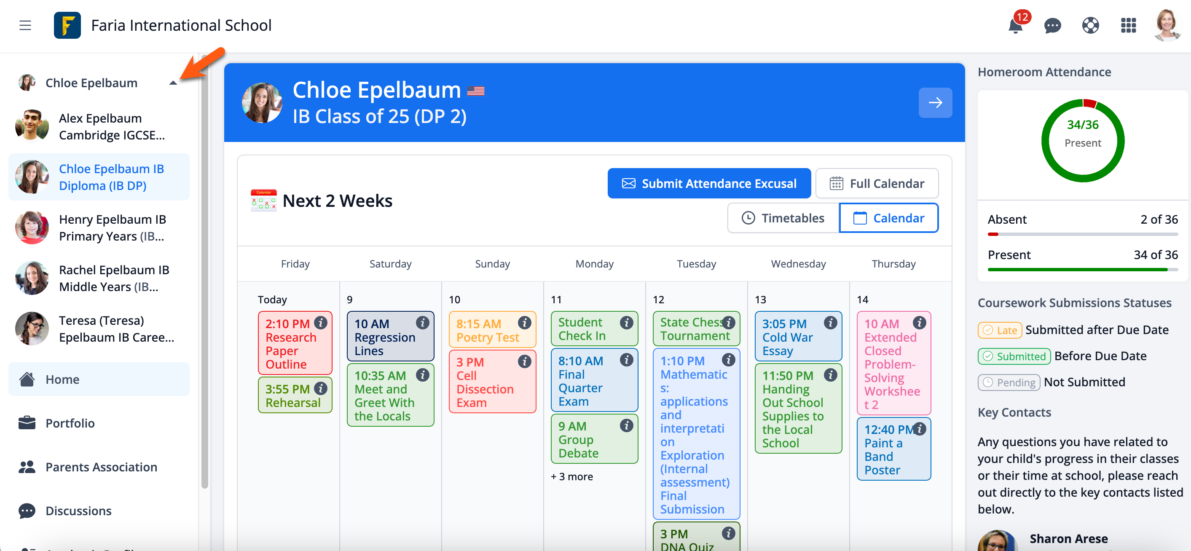Viewport: 1191px width, 551px height.
Task: Open the Full Calendar button
Action: tap(877, 184)
